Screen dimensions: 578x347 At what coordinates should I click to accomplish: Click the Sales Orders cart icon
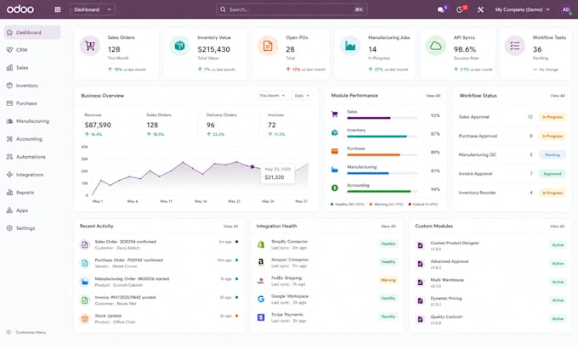coord(90,46)
